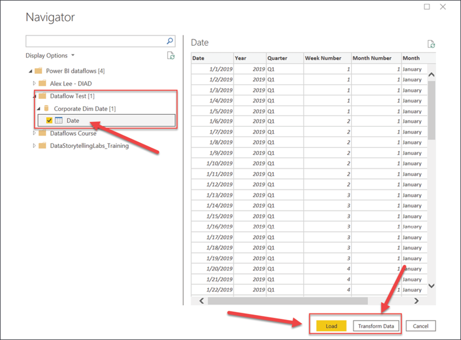Viewport: 461px width, 340px height.
Task: Maximize the Navigator window
Action: (427, 7)
